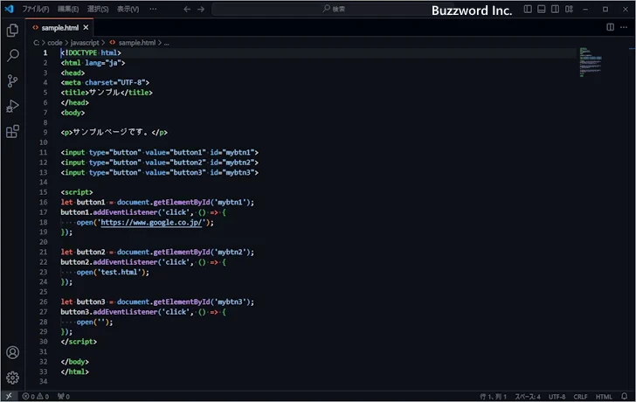
Task: Change language mode HTML
Action: click(x=604, y=397)
